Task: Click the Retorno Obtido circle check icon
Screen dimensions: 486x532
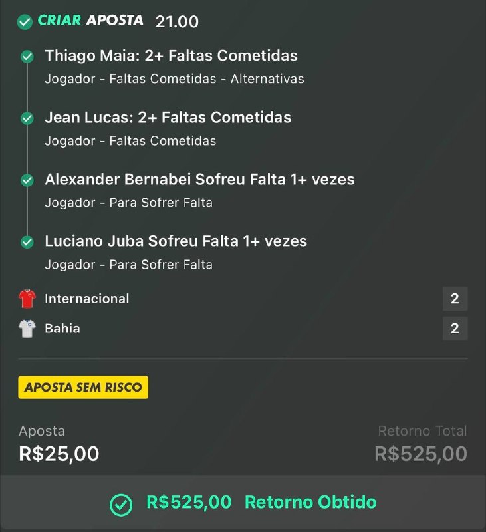Action: point(121,504)
